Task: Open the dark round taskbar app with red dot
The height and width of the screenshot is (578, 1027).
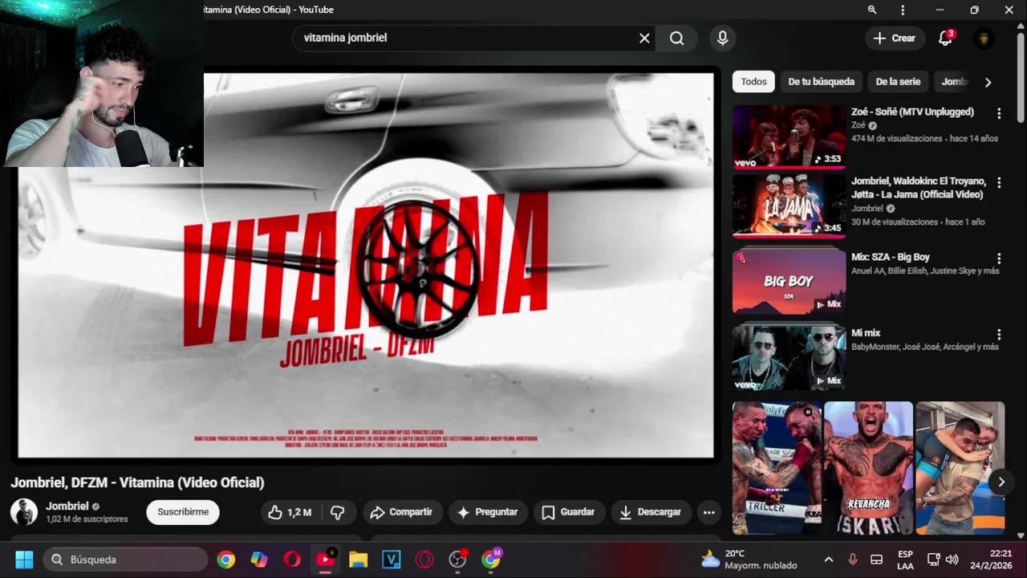Action: pyautogui.click(x=457, y=560)
